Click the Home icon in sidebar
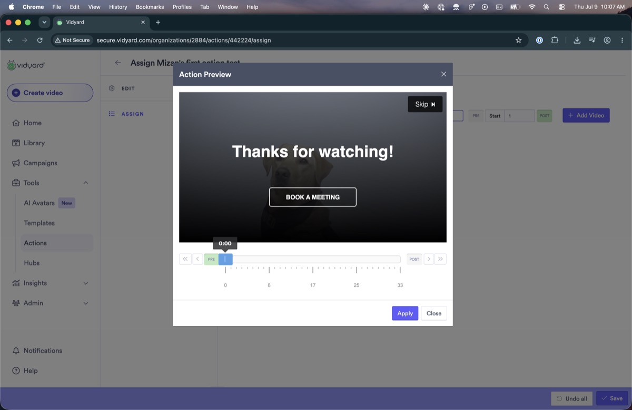 pyautogui.click(x=16, y=123)
